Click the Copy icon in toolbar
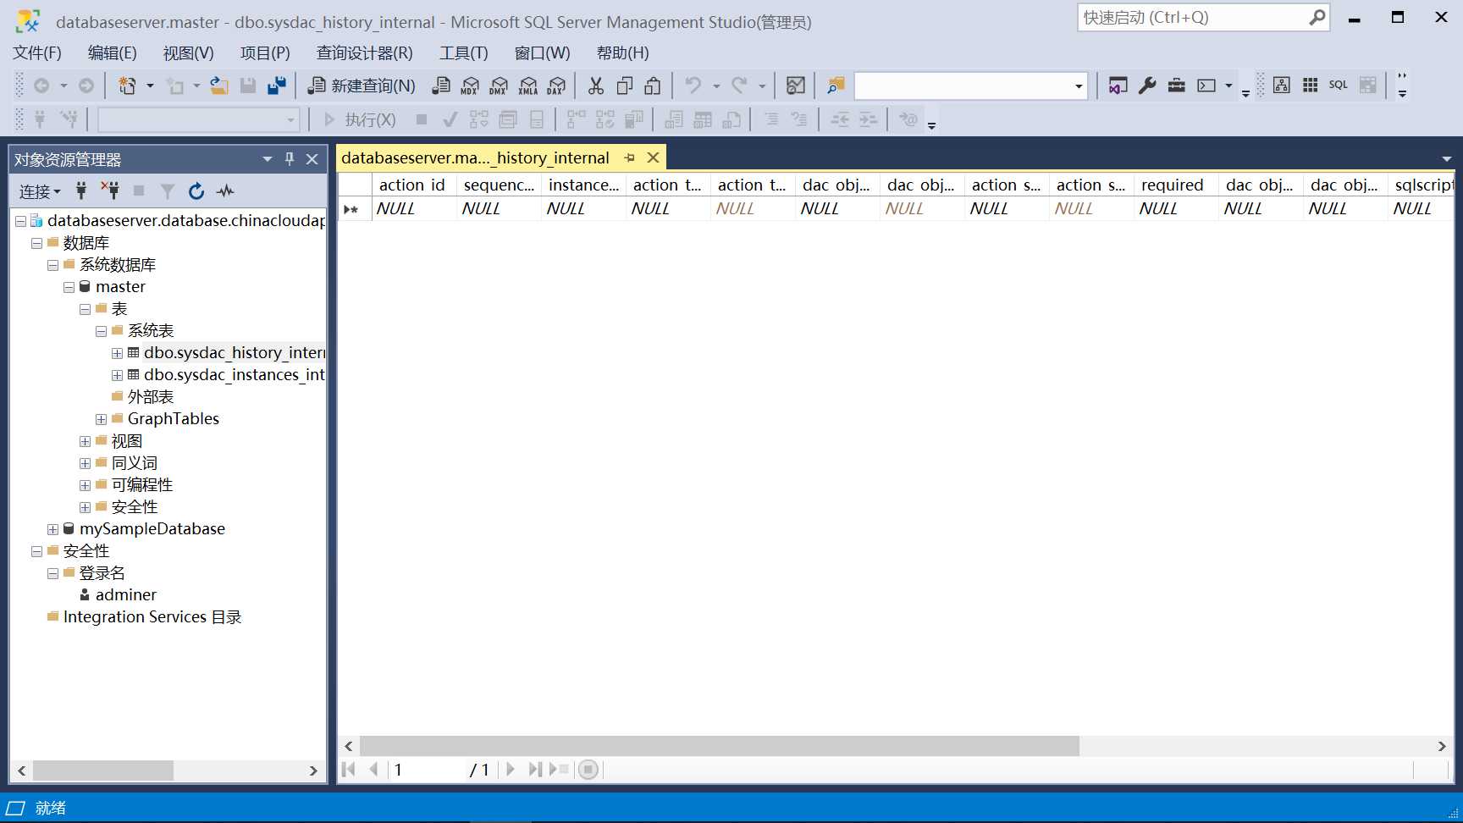1463x823 pixels. [x=625, y=86]
